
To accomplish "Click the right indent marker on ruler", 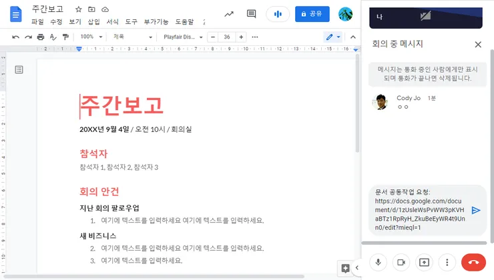I will [x=356, y=49].
